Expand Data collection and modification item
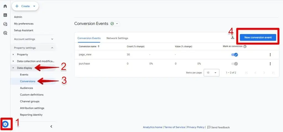283x132 pixels. (33, 61)
